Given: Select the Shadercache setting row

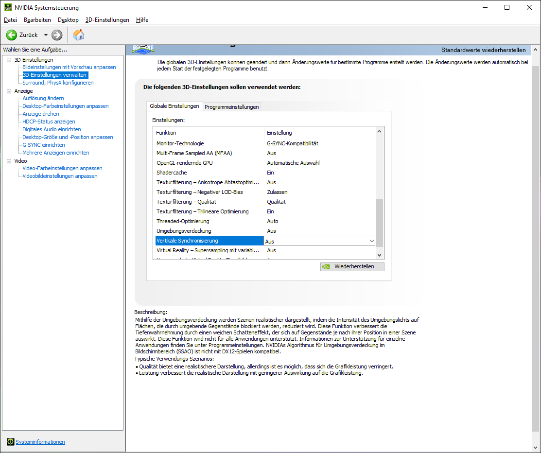Looking at the screenshot, I should (x=265, y=173).
